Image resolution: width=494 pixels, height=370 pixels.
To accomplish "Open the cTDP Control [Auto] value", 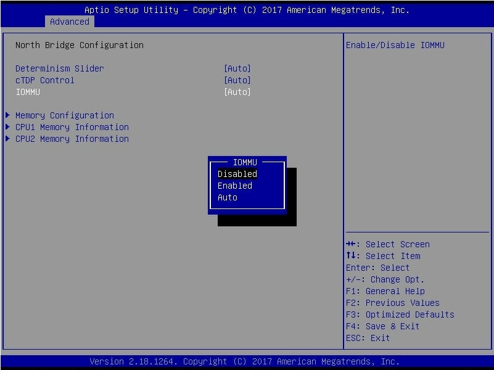I will coord(237,80).
